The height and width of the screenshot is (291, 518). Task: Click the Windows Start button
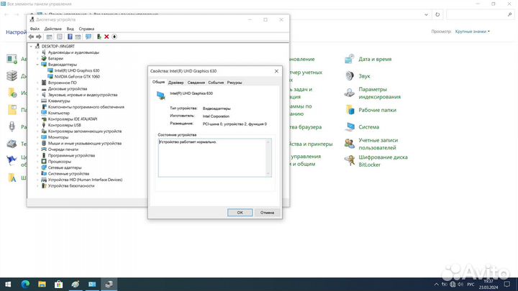8,285
